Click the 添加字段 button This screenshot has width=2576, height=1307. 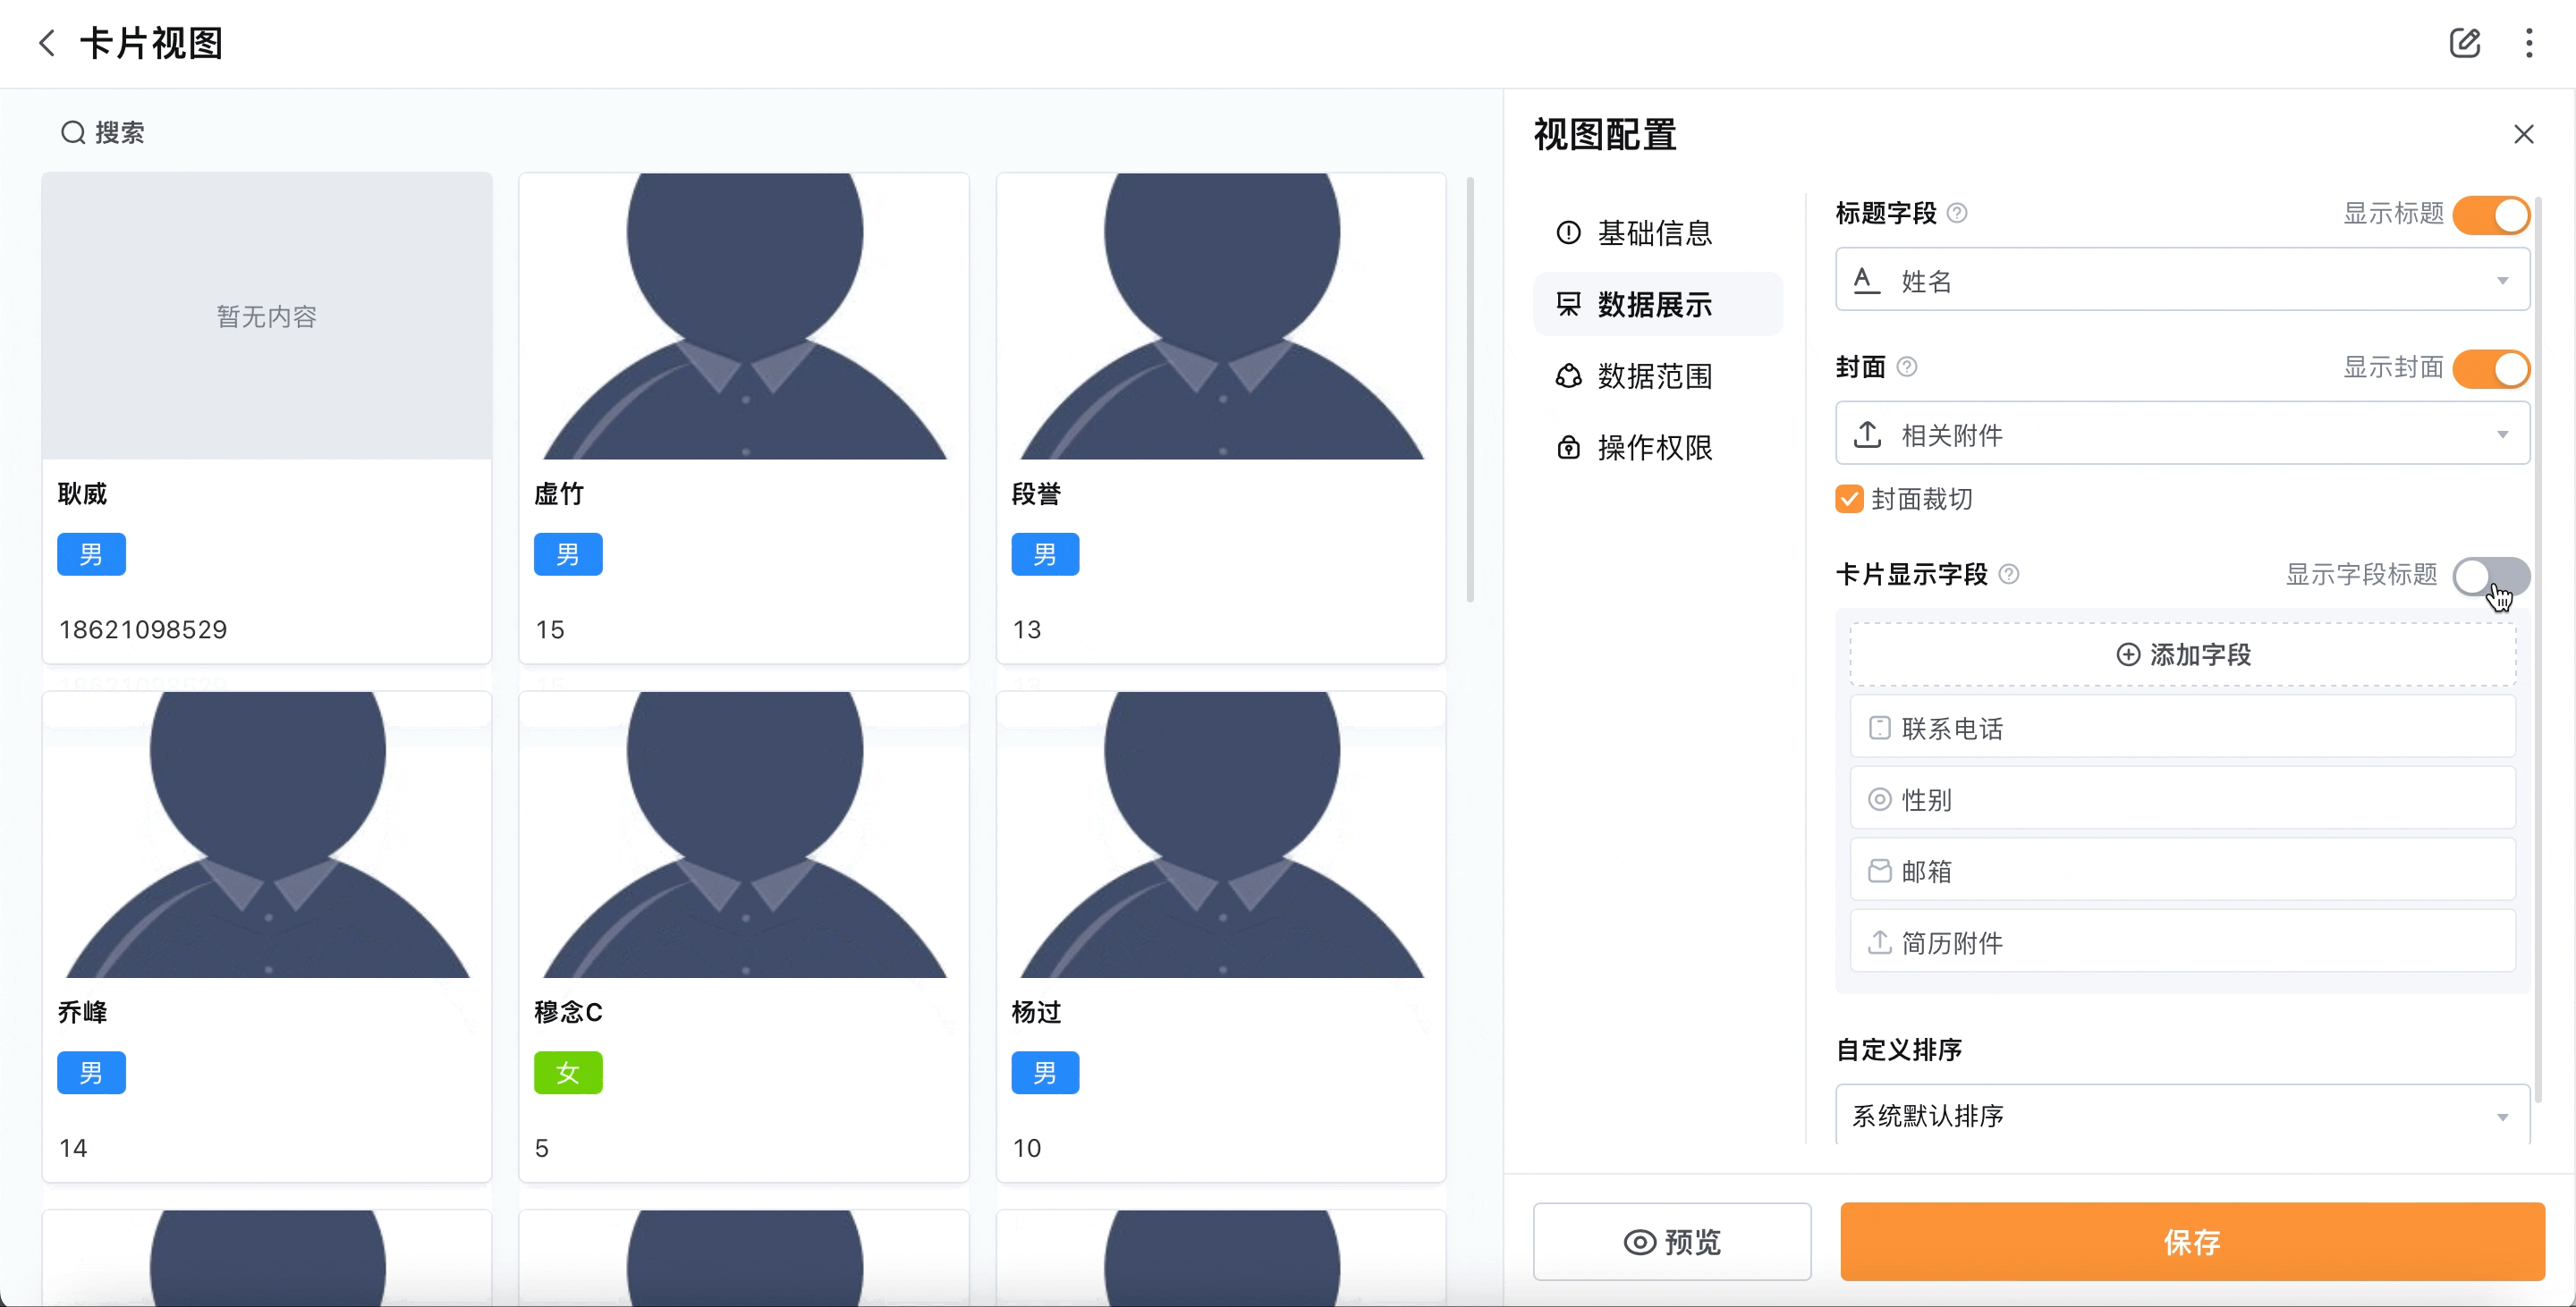pyautogui.click(x=2182, y=654)
